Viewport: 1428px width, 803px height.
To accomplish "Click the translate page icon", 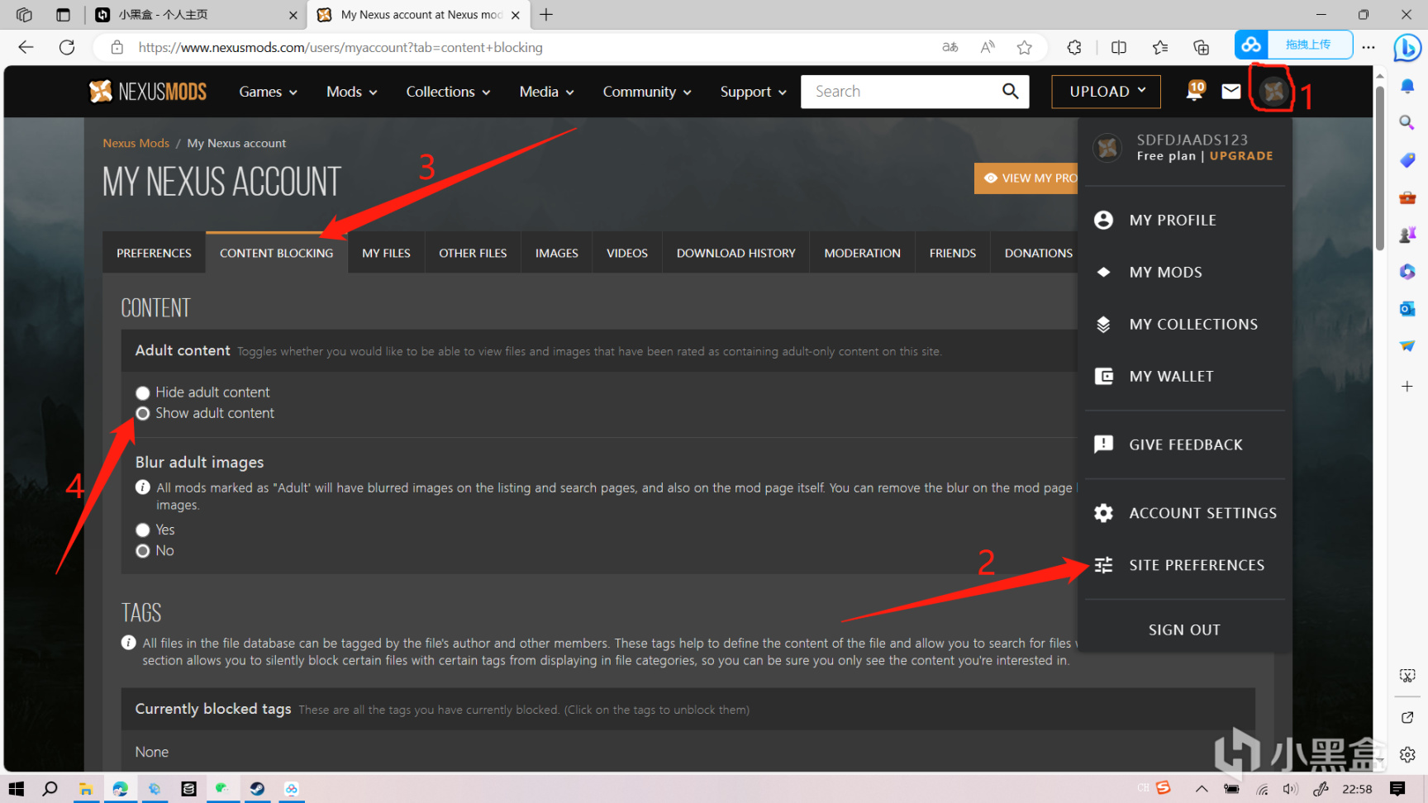I will pyautogui.click(x=950, y=47).
